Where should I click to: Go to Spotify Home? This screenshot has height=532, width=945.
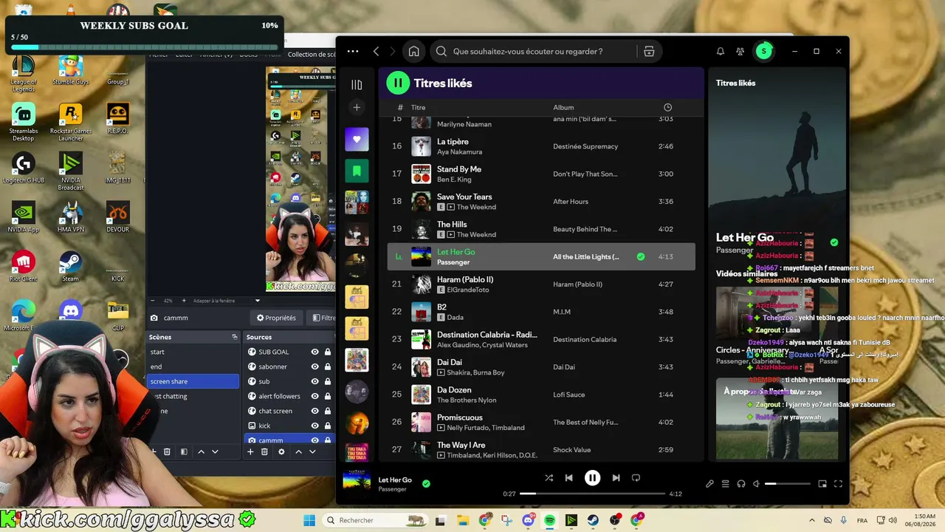pos(413,51)
